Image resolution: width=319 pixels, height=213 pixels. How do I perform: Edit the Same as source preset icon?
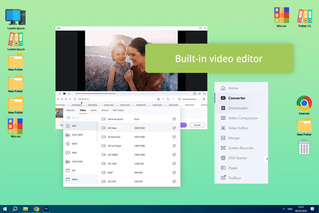(x=174, y=119)
